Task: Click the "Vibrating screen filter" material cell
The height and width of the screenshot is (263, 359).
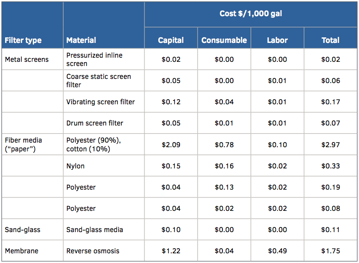Action: click(x=101, y=102)
